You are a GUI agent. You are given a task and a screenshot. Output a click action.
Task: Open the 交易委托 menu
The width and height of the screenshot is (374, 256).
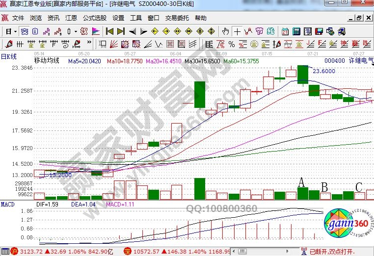[x=177, y=18]
